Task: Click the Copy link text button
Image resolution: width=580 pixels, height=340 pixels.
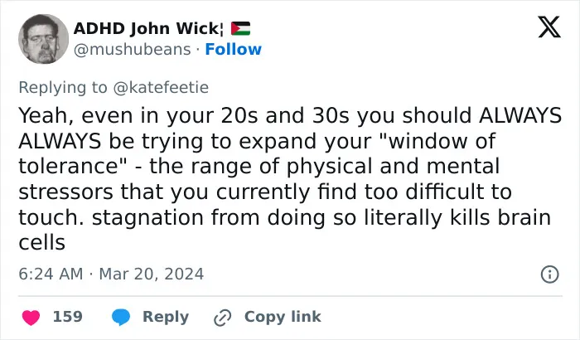Action: click(283, 317)
